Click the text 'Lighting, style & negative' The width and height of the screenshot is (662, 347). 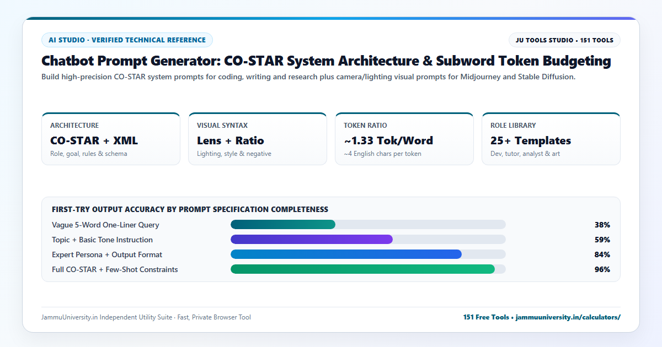tap(234, 154)
